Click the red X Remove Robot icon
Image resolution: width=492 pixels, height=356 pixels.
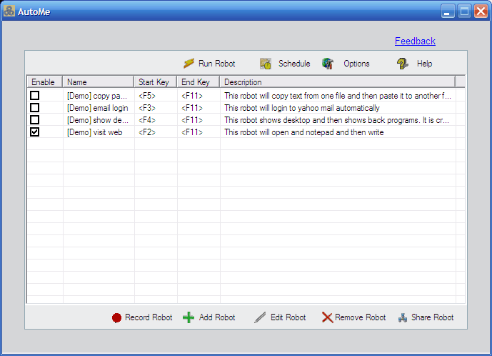coord(327,317)
